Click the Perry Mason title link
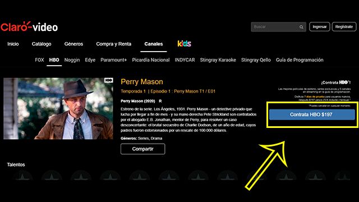Viewport: 359px width, 202px height. [x=142, y=82]
